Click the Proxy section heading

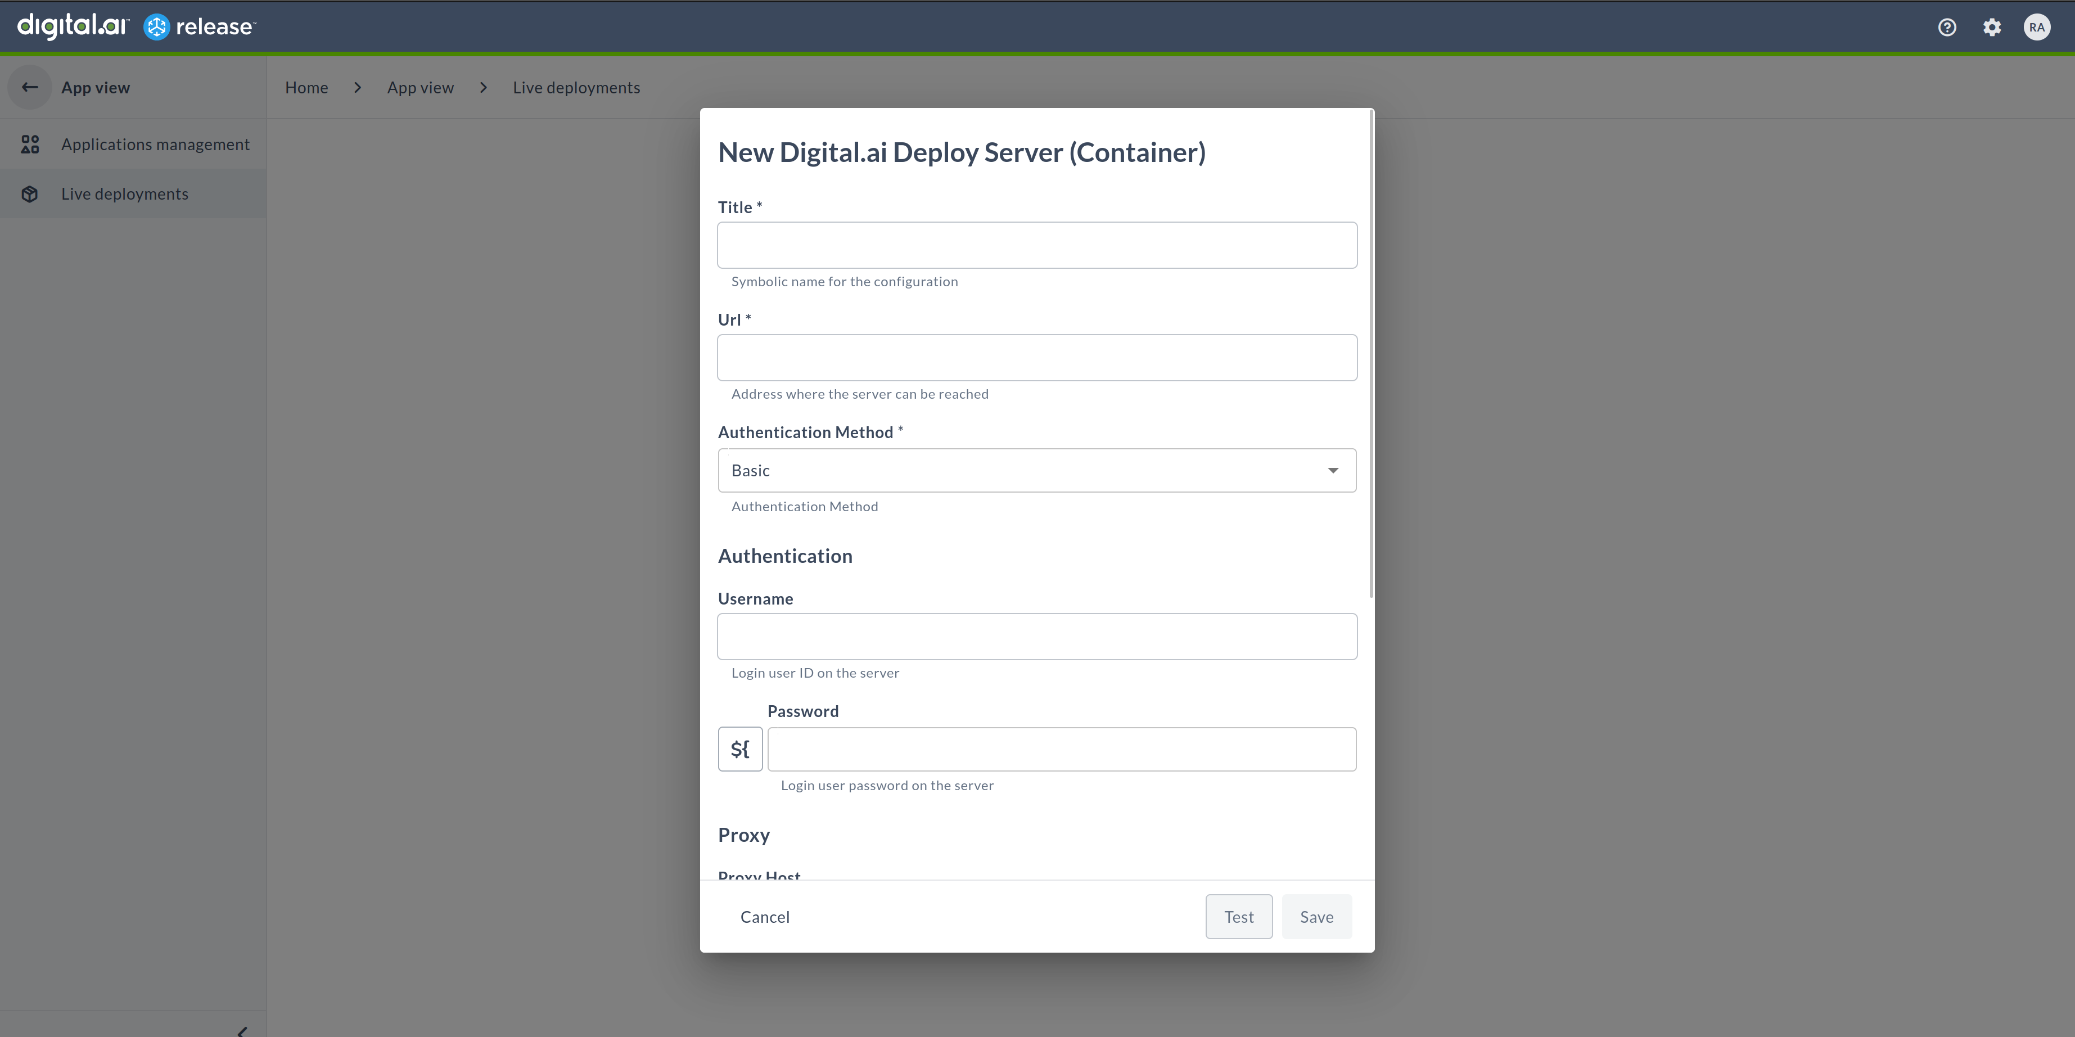click(743, 835)
